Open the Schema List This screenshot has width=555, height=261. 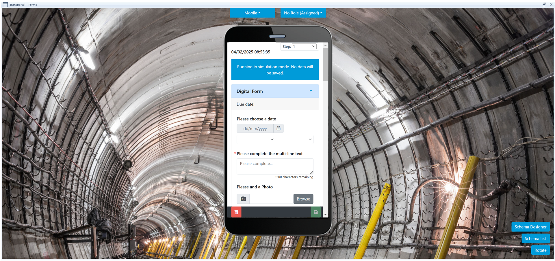[x=536, y=239]
